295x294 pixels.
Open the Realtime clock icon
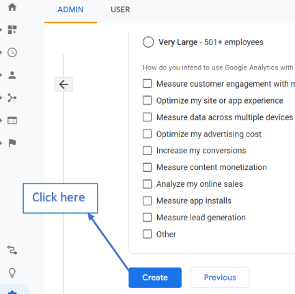click(12, 53)
